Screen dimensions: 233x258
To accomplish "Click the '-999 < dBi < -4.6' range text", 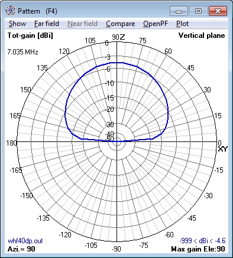I will click(202, 241).
